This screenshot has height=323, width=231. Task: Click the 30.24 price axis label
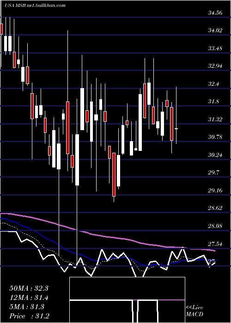215,155
